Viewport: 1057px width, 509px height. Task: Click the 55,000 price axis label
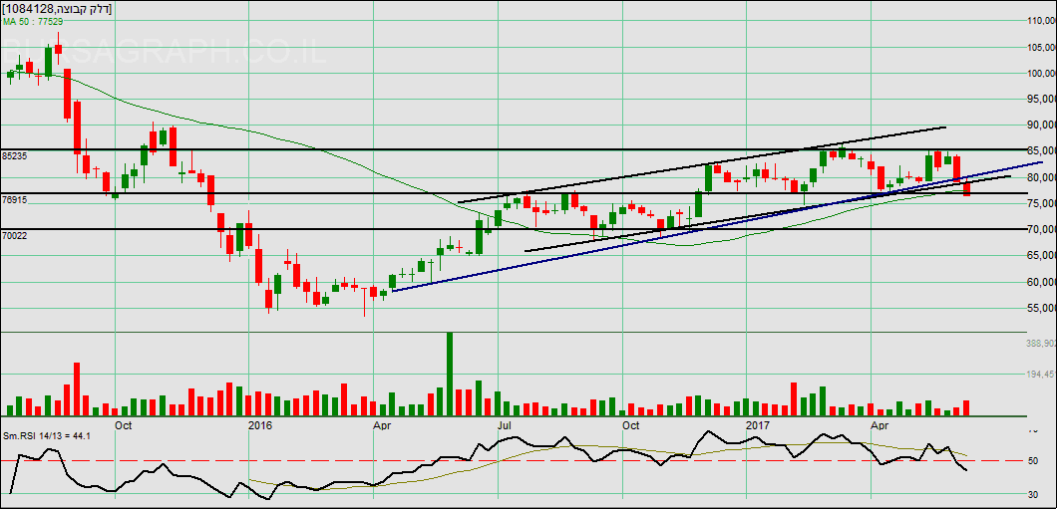click(1040, 309)
